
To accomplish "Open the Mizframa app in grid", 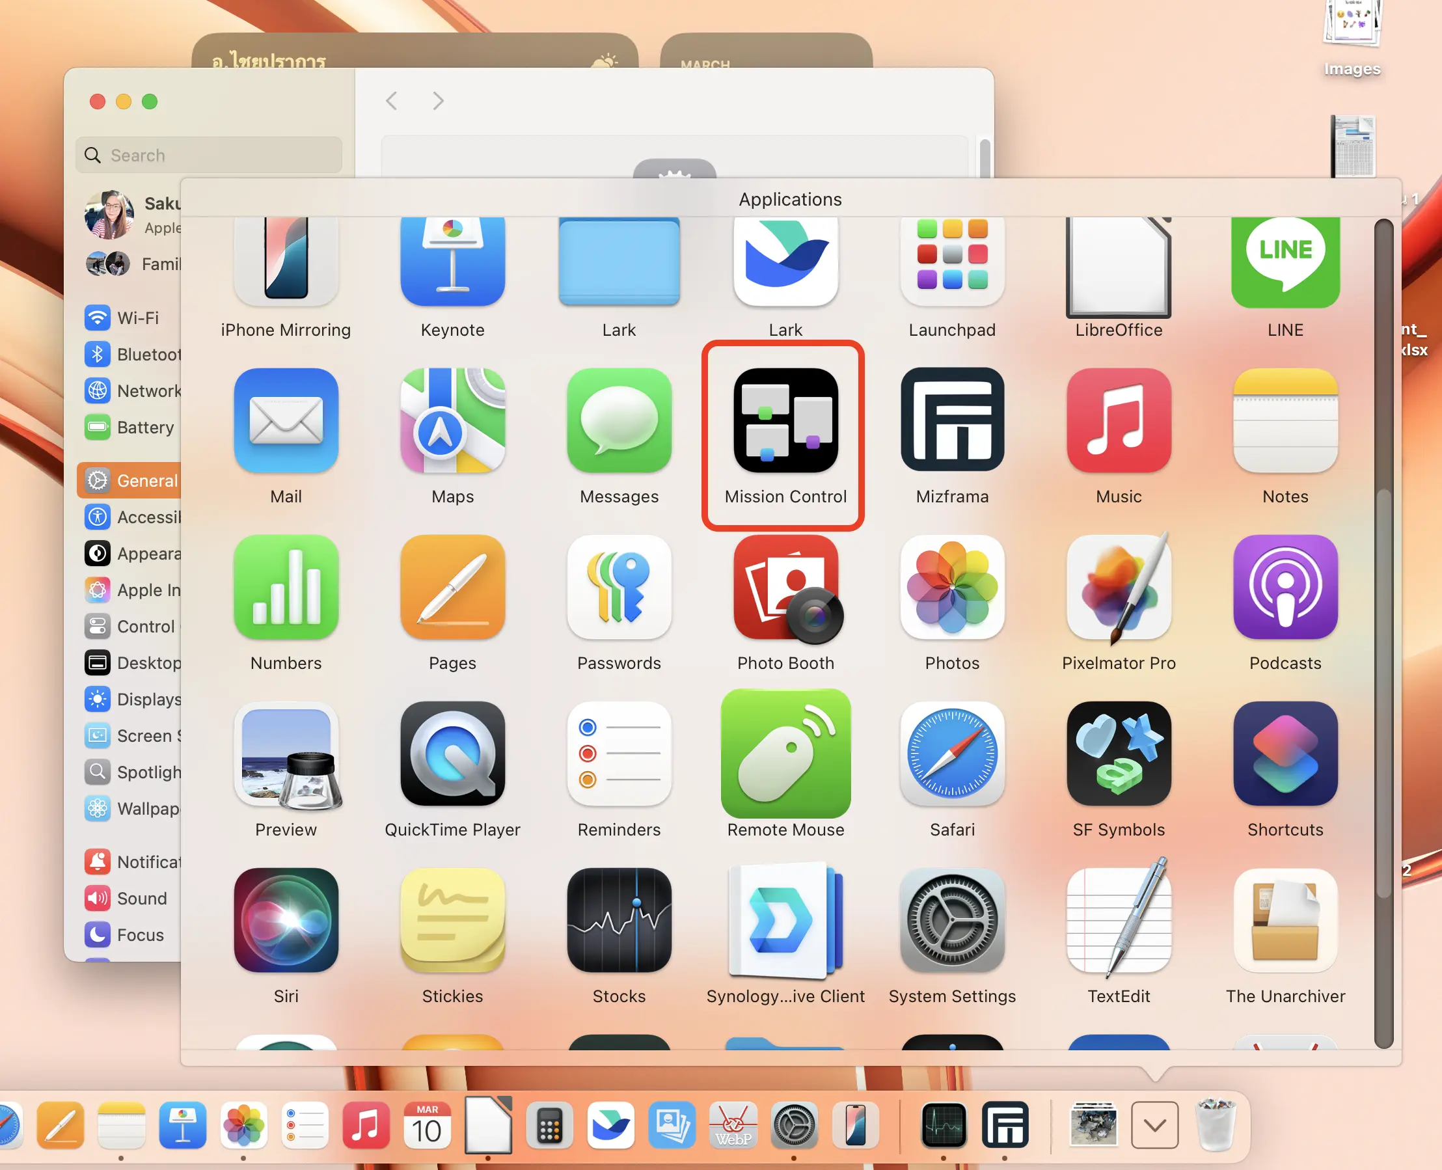I will click(x=951, y=420).
